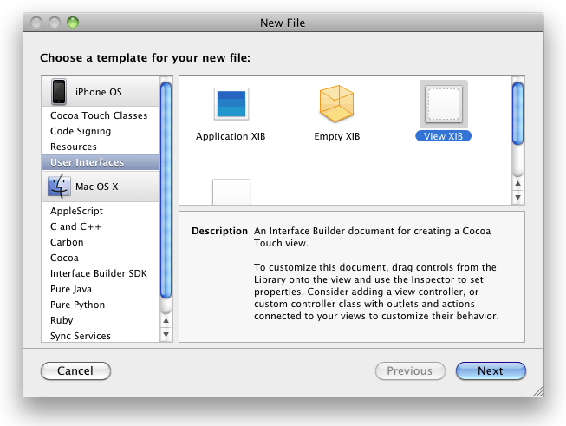
Task: Click the Mac OS X section header
Action: 101,187
